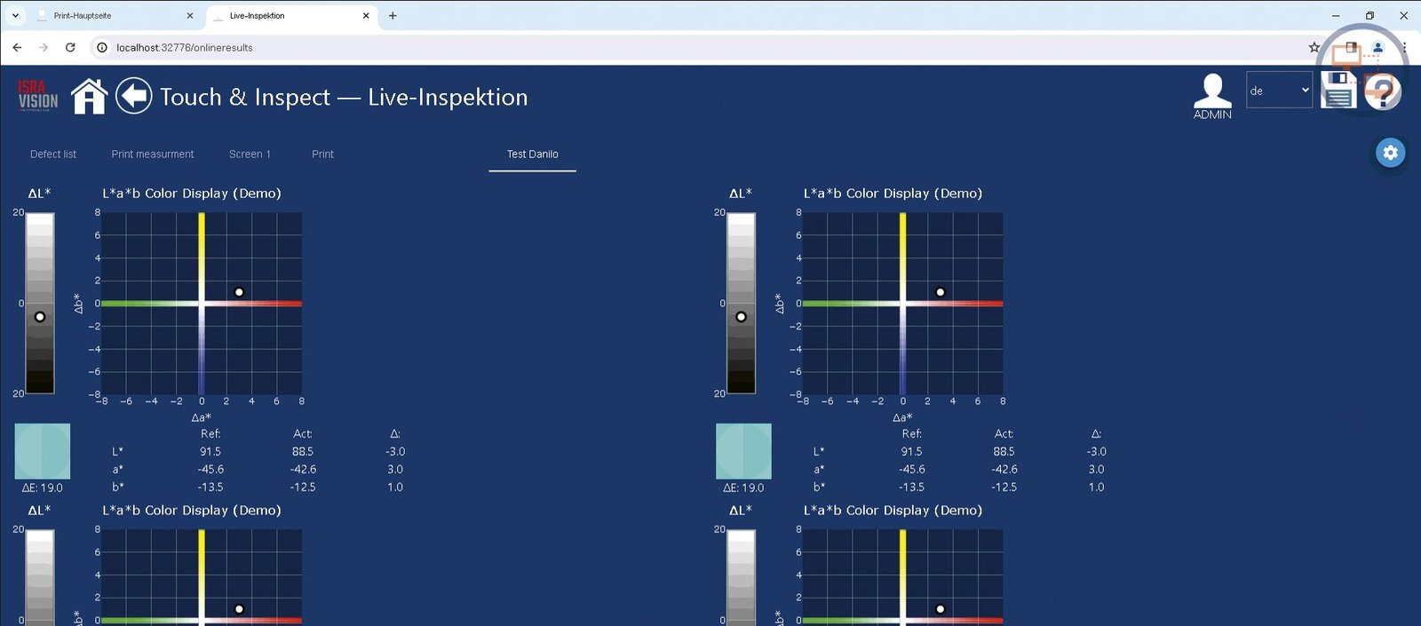1421x626 pixels.
Task: Click the teal color swatch in upper-left panel
Action: (43, 451)
